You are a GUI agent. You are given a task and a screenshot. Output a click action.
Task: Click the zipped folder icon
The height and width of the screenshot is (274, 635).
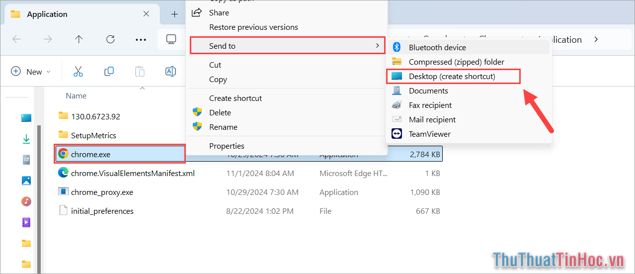(397, 62)
